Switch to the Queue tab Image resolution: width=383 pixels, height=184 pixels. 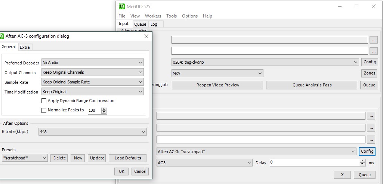140,24
